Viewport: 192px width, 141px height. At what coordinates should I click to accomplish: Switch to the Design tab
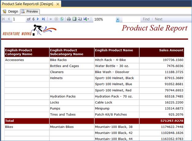(10, 11)
